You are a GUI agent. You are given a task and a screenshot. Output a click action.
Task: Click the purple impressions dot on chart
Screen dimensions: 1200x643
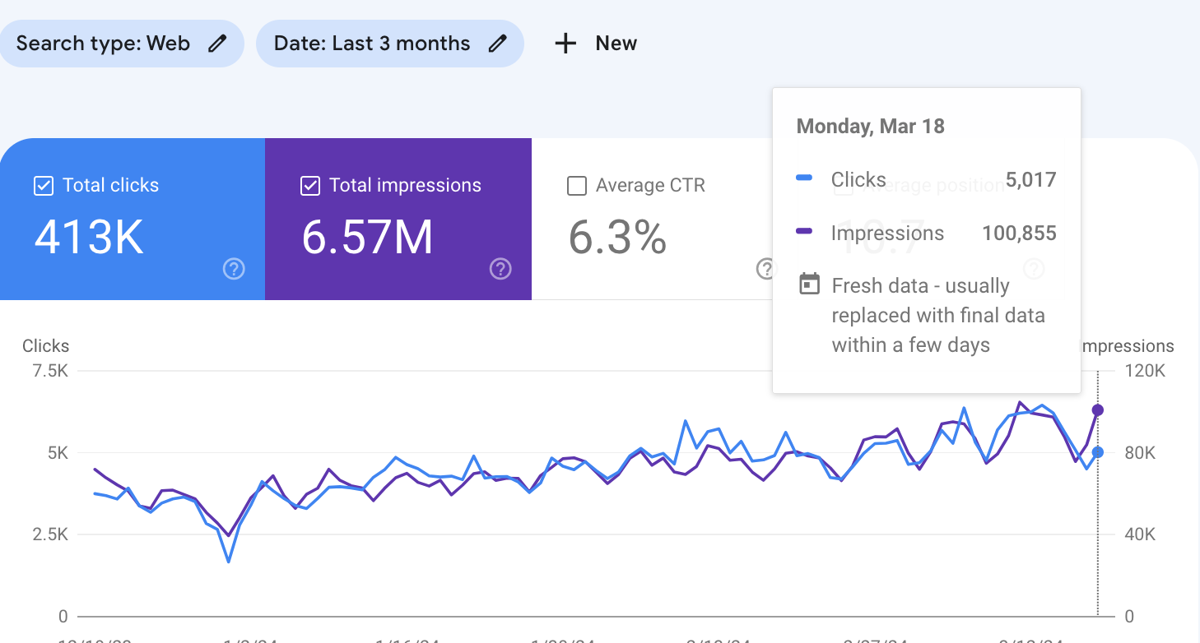1097,410
